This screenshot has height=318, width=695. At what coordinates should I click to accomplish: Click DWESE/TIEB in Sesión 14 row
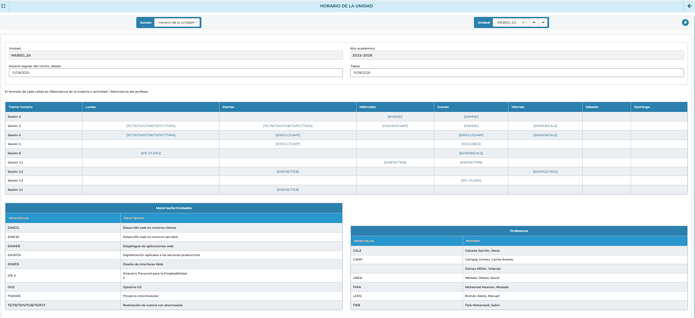coord(287,190)
